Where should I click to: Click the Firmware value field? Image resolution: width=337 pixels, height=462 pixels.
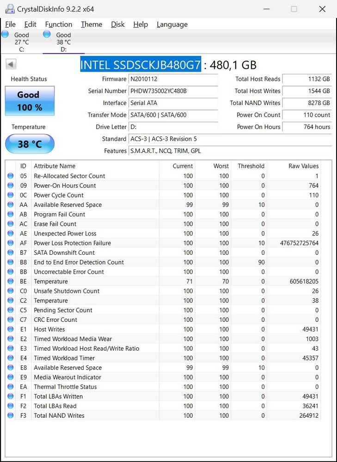tap(173, 79)
